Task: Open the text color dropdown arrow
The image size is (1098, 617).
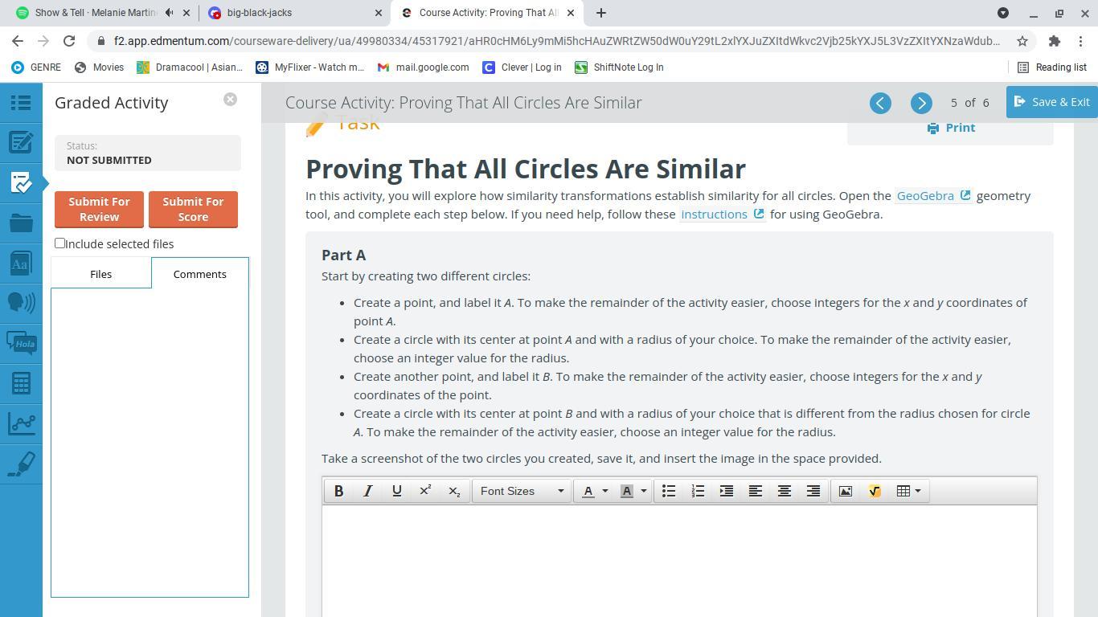Action: coord(605,491)
